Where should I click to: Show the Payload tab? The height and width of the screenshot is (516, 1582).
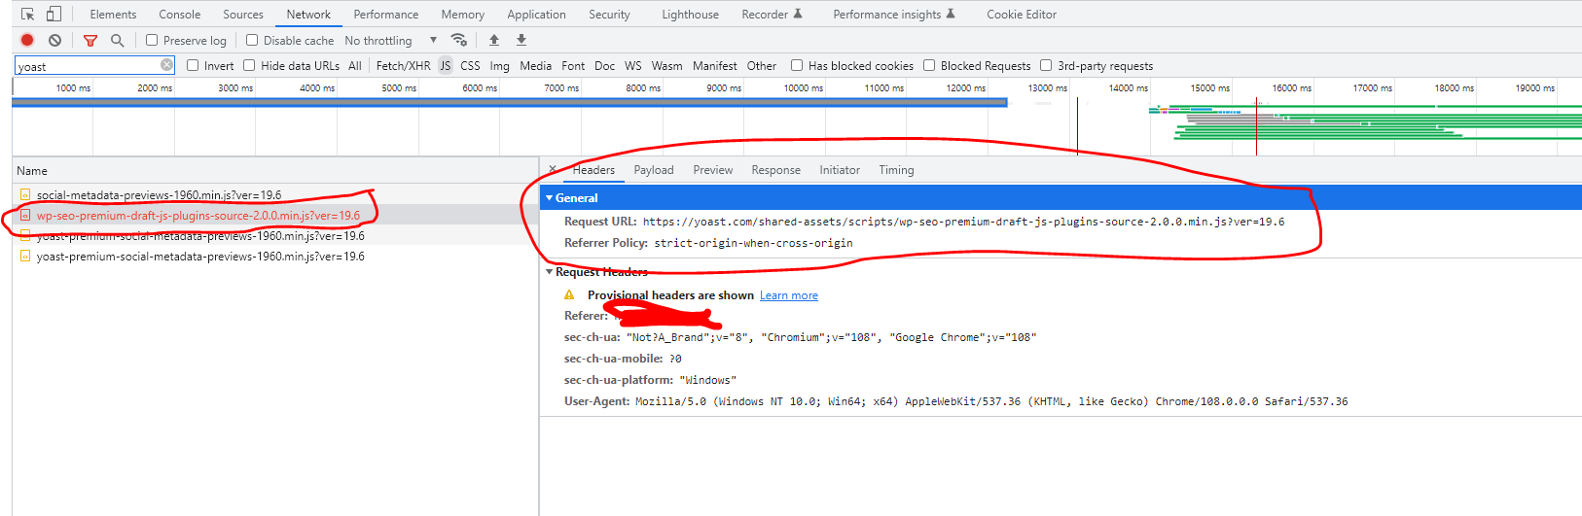(654, 169)
